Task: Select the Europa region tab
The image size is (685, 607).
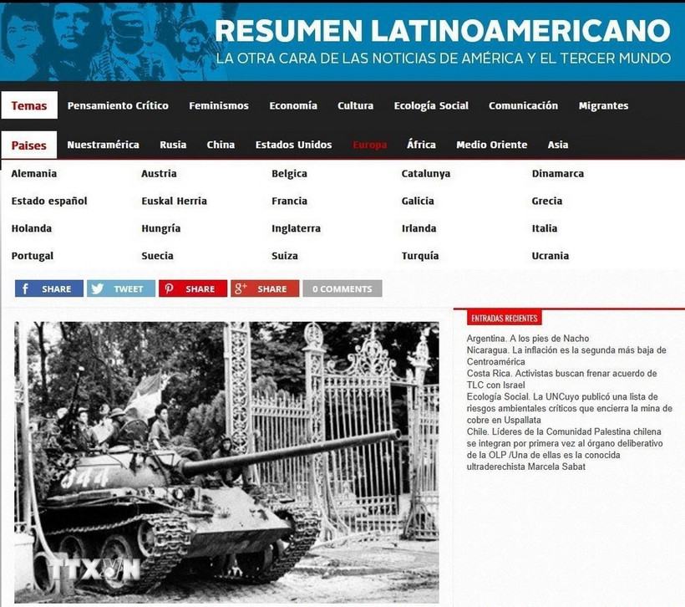Action: (x=368, y=144)
